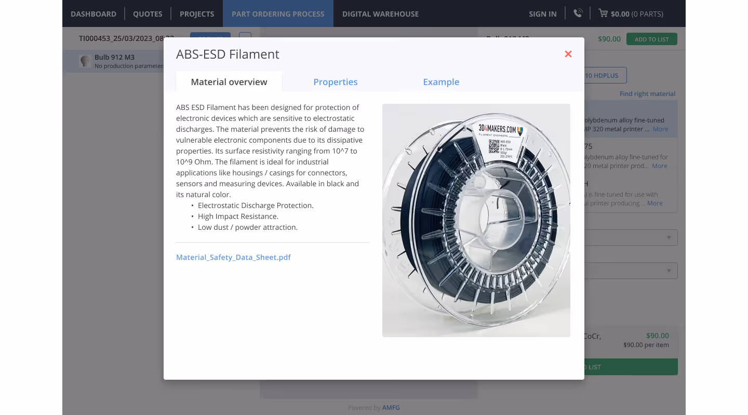Click the Bulb 912 M3 part name
Viewport: 748px width, 415px height.
114,58
